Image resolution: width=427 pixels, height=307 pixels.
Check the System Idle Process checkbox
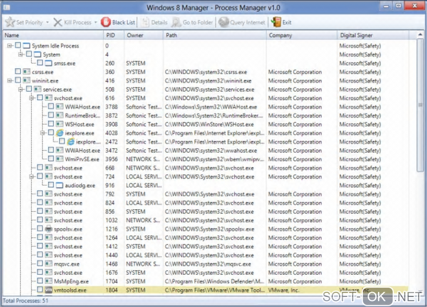click(x=18, y=45)
